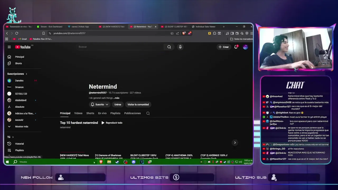Reload the current page
The image size is (338, 190).
click(17, 33)
